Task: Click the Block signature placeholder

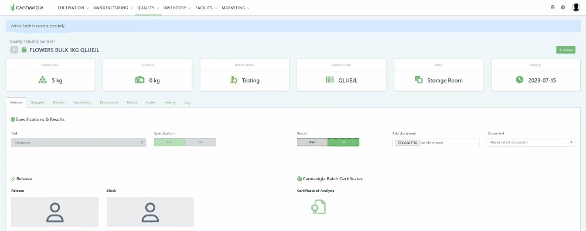Action: point(150,212)
